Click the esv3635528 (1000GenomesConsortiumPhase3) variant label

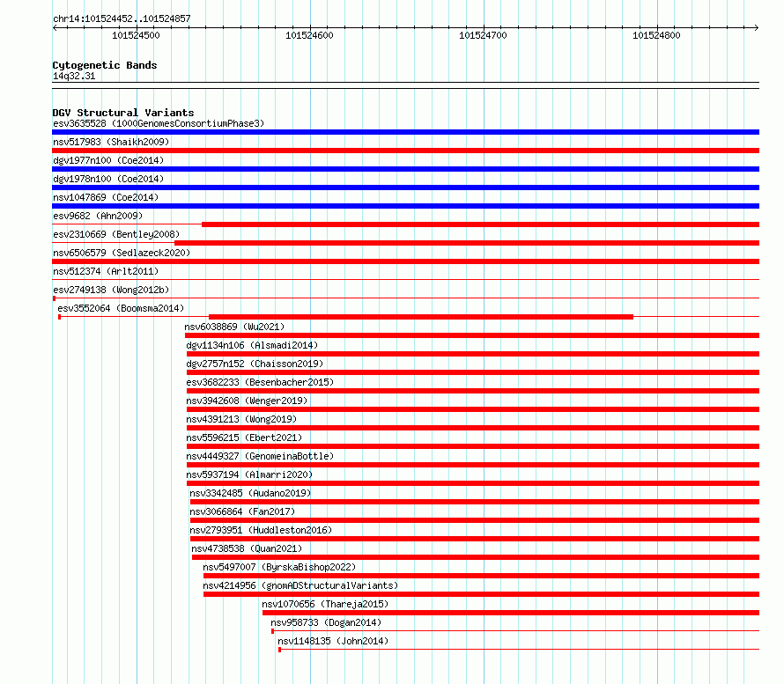tap(159, 123)
